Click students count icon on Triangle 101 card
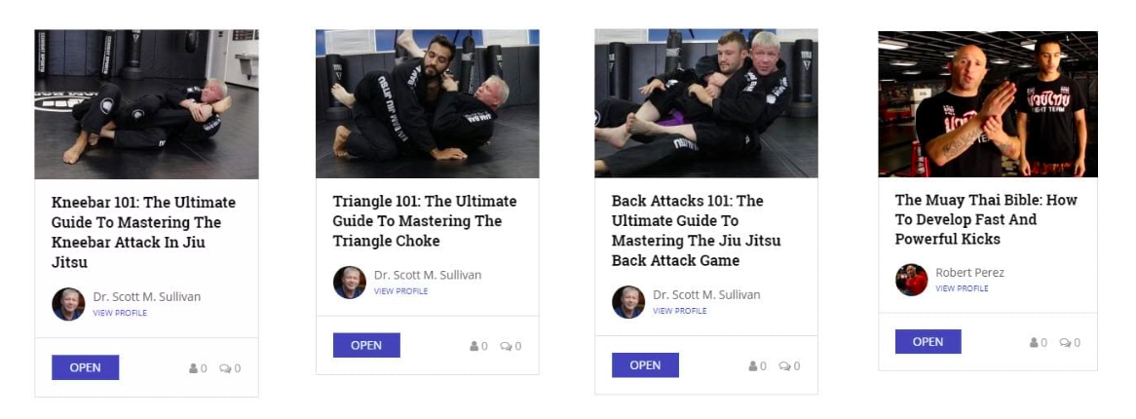 [473, 347]
